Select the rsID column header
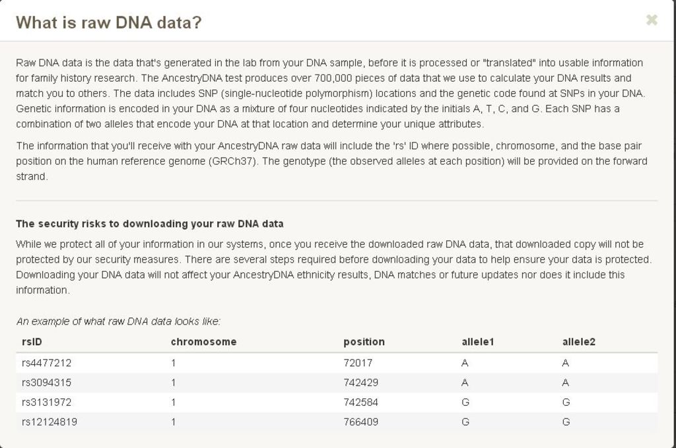The width and height of the screenshot is (676, 448). click(x=32, y=342)
